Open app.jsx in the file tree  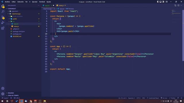(24, 24)
